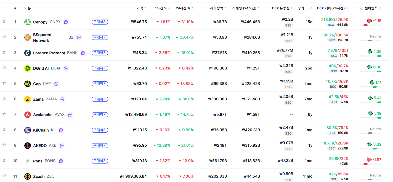Click the DGrid AI green logo
The height and width of the screenshot is (182, 393).
(28, 68)
